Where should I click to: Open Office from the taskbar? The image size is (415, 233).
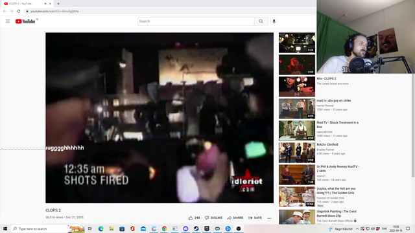(132, 228)
